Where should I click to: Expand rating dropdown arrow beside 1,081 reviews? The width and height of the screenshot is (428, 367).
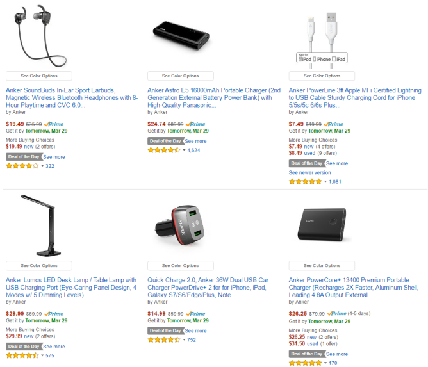tap(325, 181)
